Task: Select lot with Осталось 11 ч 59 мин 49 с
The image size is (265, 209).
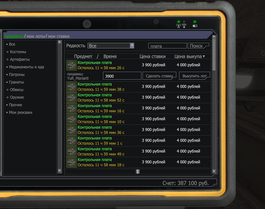Action: point(138,152)
